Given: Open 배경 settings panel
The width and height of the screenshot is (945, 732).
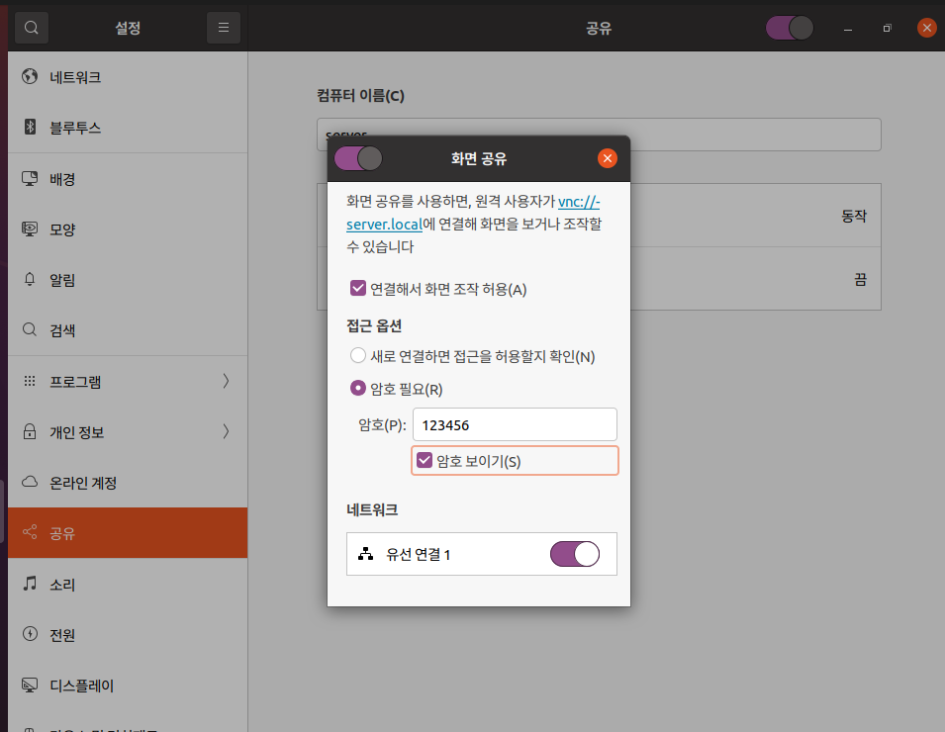Looking at the screenshot, I should tap(128, 179).
